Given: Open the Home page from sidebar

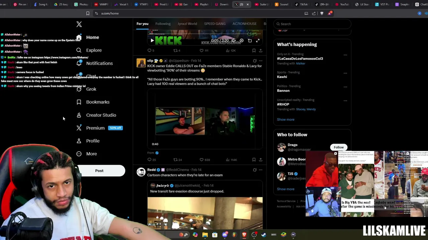Looking at the screenshot, I should point(88,37).
